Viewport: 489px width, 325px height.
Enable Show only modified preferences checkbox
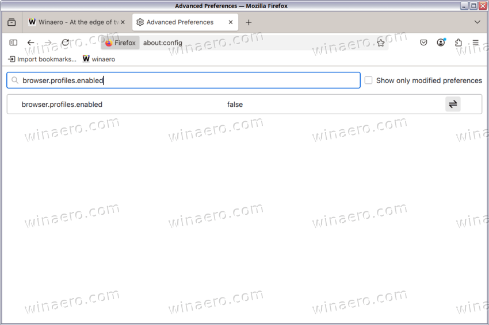368,80
